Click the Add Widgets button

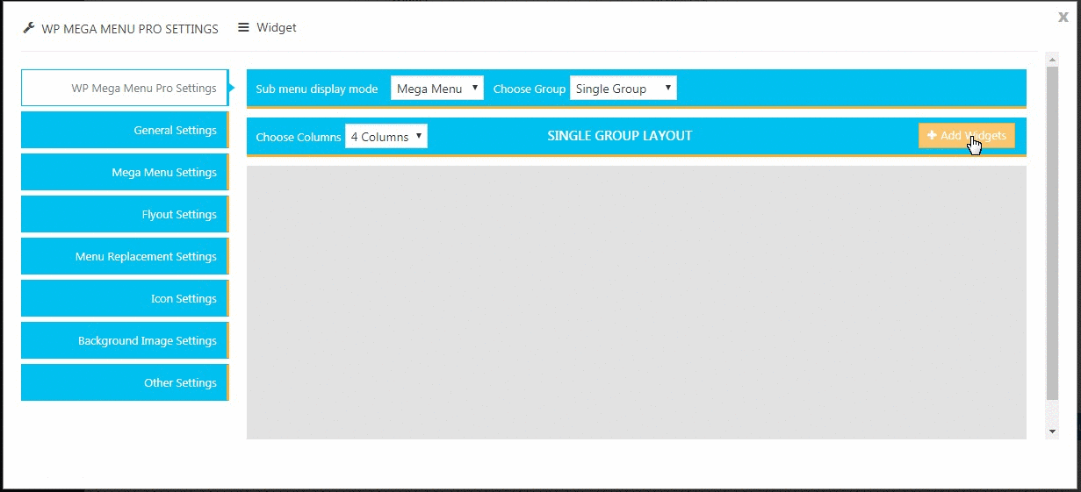coord(967,136)
